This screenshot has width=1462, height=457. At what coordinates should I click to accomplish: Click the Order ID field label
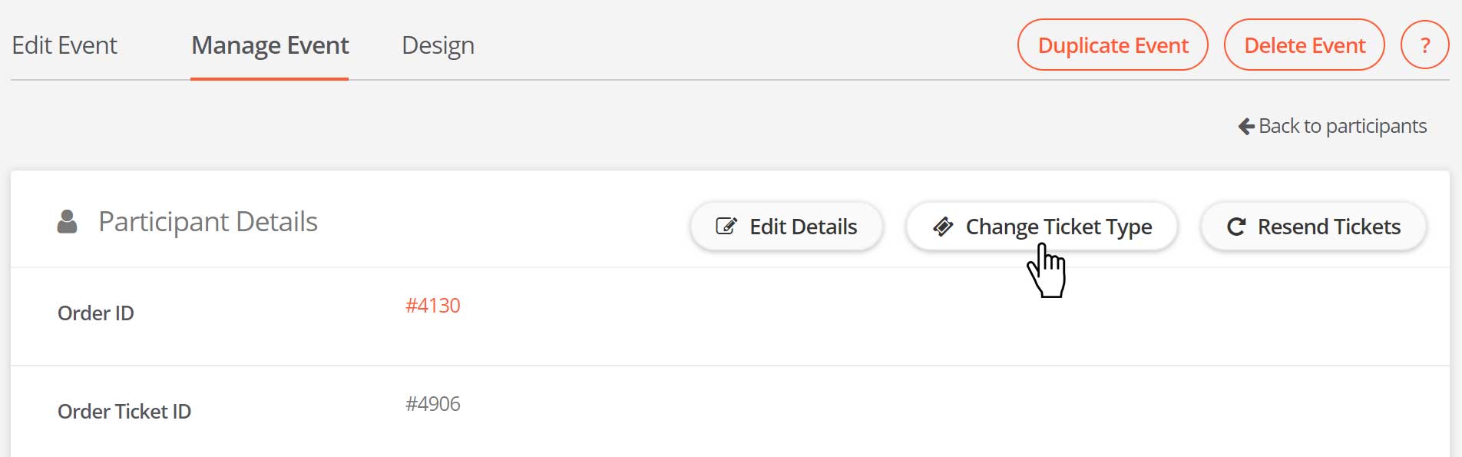point(96,313)
